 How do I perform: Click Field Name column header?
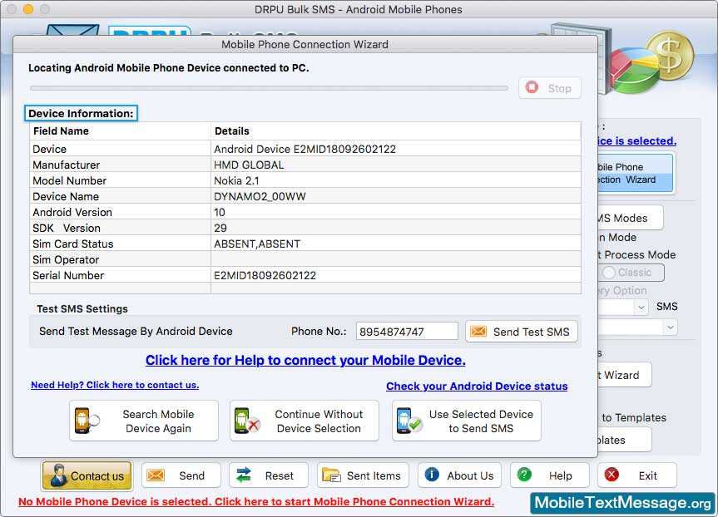[120, 130]
